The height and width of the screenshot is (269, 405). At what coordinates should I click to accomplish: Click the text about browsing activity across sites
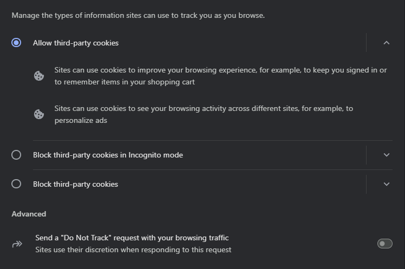tap(204, 114)
